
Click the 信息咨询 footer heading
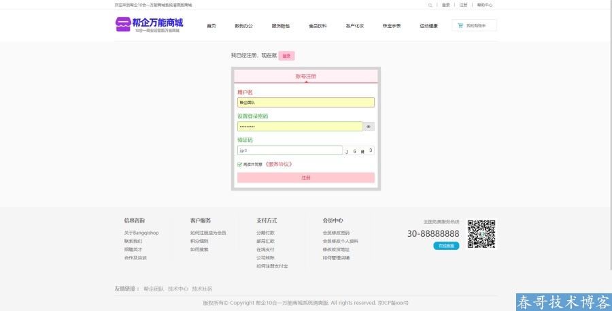[134, 220]
